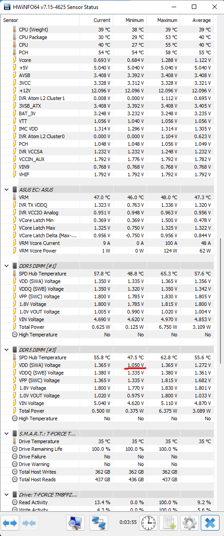This screenshot has width=224, height=536.
Task: Click the shrink layout arrows button
Action: pos(30,523)
